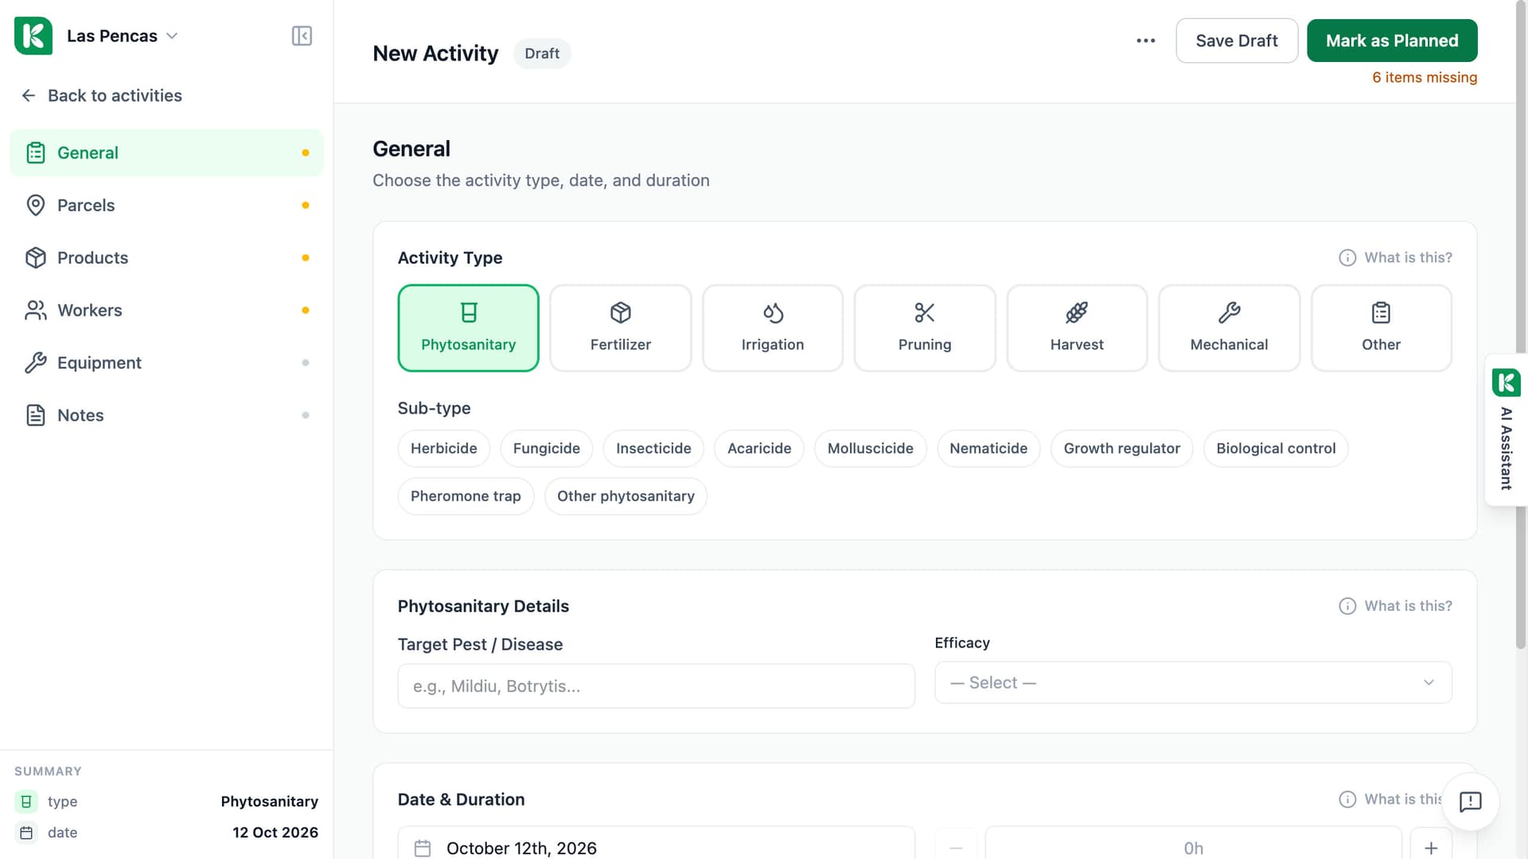
Task: Pick Other phytosanitary sub-type
Action: (626, 496)
